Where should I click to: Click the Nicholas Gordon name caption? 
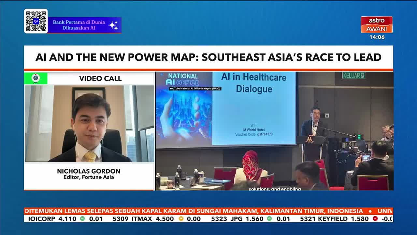pos(88,171)
